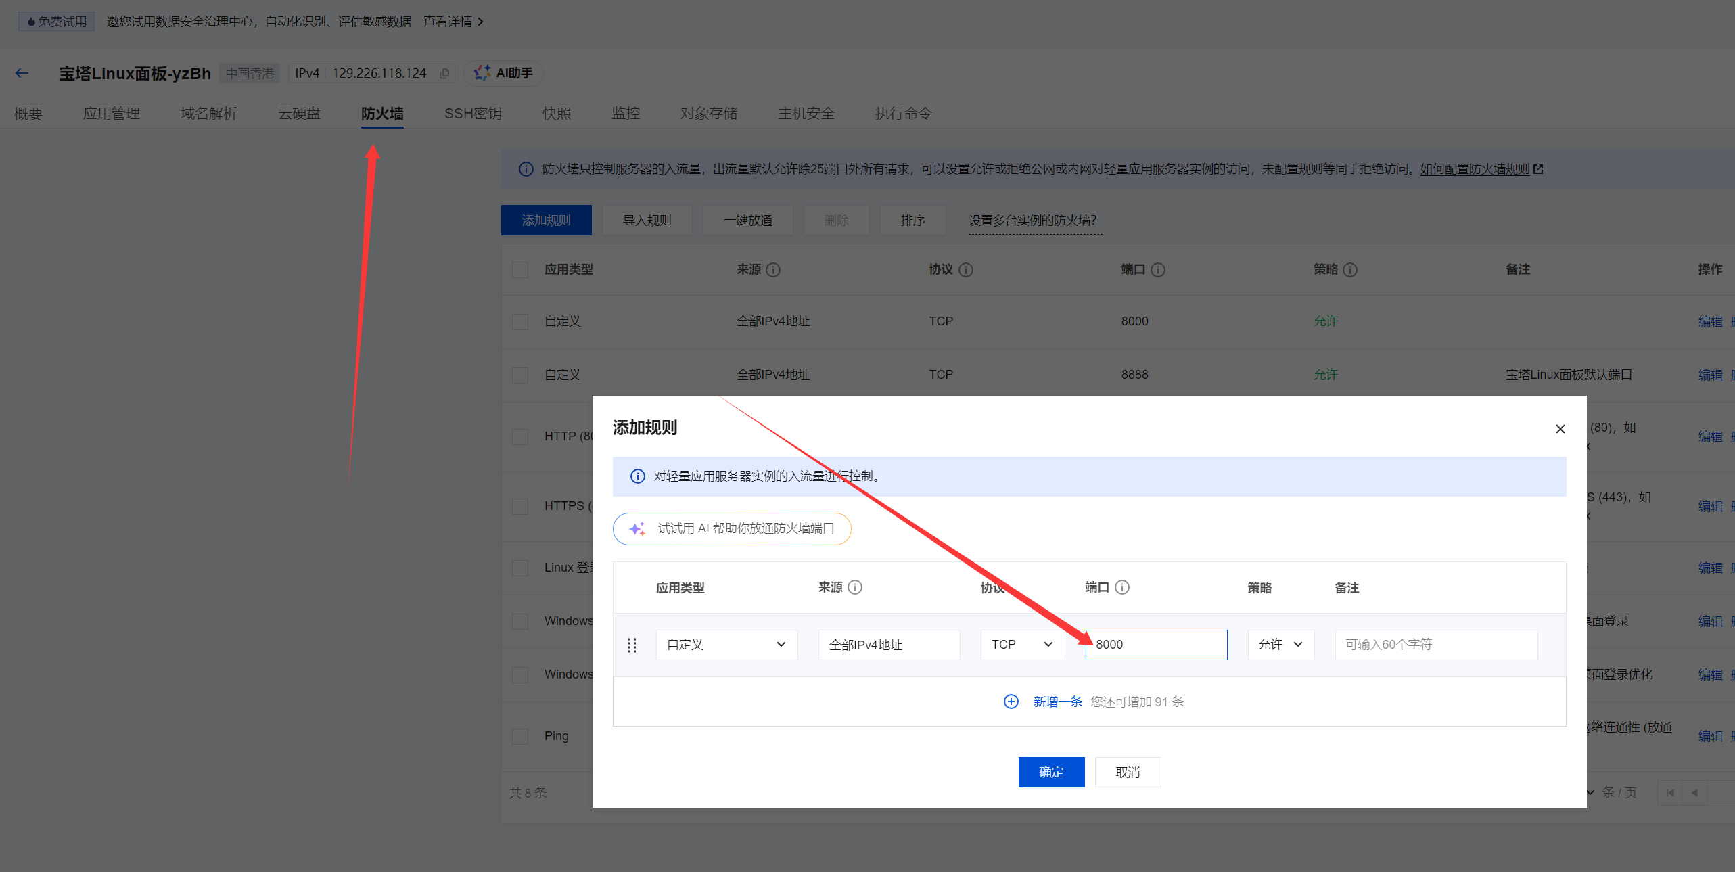Image resolution: width=1735 pixels, height=872 pixels.
Task: Switch to the SSH密钥 tab
Action: coord(473,114)
